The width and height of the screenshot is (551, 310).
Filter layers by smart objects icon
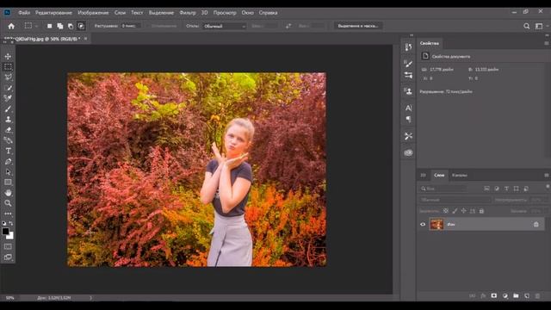tap(526, 189)
